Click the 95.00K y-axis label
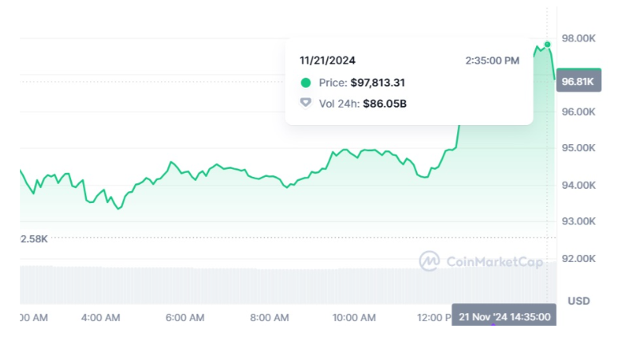The image size is (626, 344). [x=579, y=148]
